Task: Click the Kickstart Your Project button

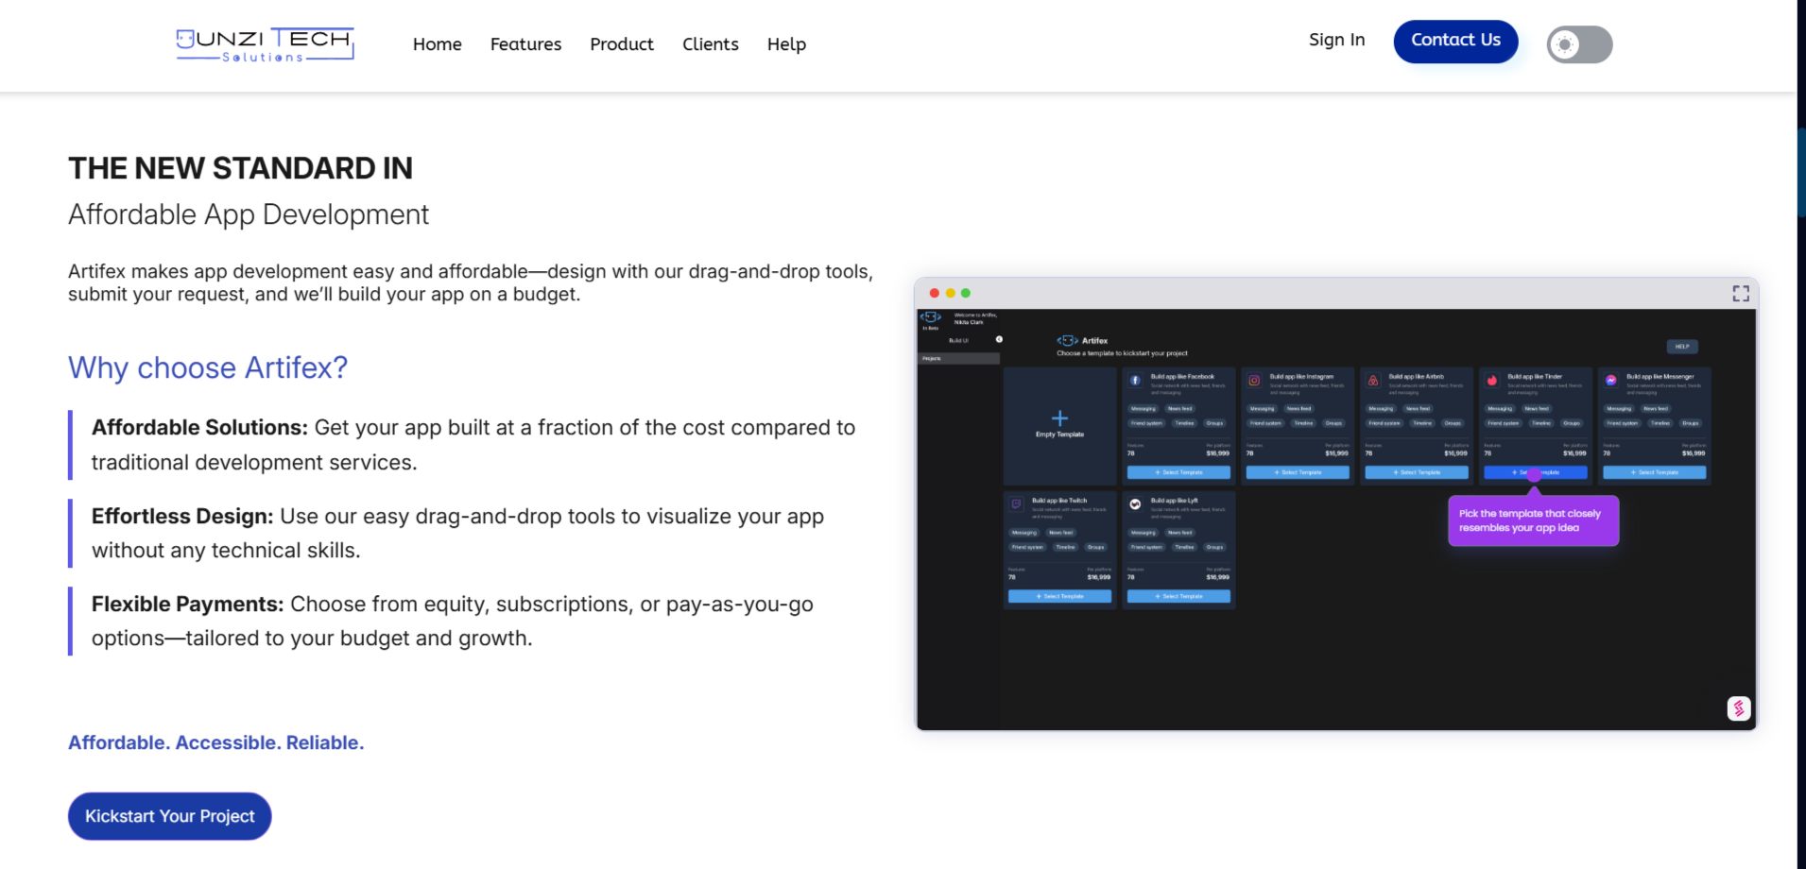Action: coord(170,816)
